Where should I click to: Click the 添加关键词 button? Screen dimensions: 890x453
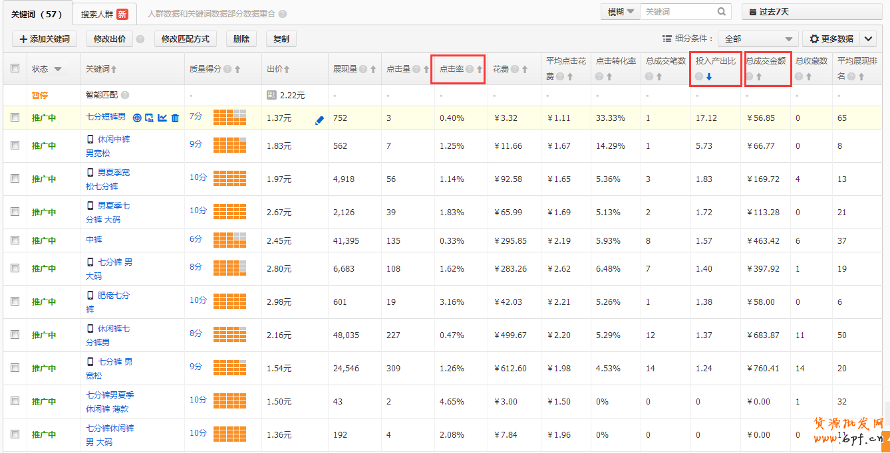[45, 39]
